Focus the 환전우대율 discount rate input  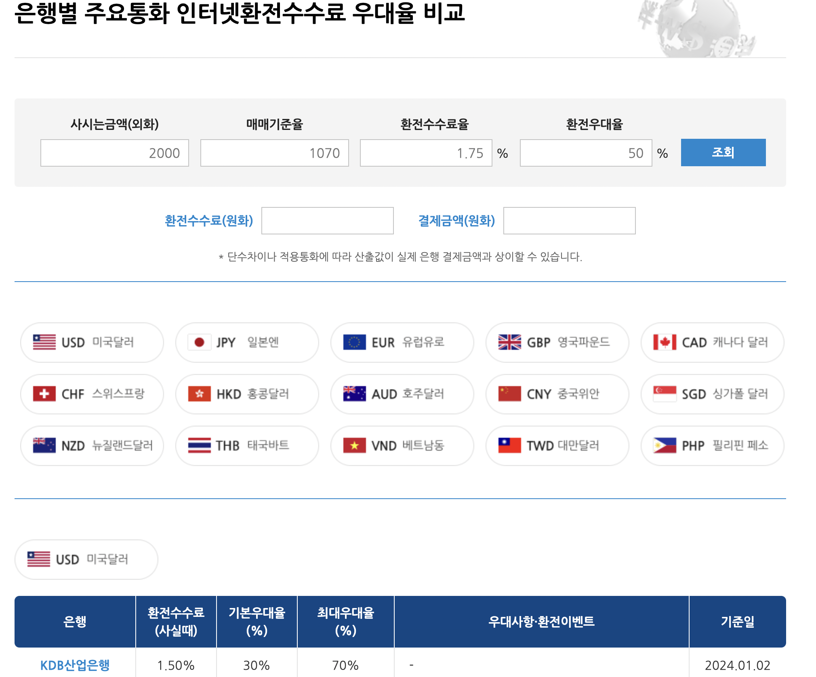[586, 153]
